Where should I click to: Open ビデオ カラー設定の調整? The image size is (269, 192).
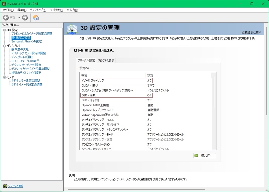25,81
